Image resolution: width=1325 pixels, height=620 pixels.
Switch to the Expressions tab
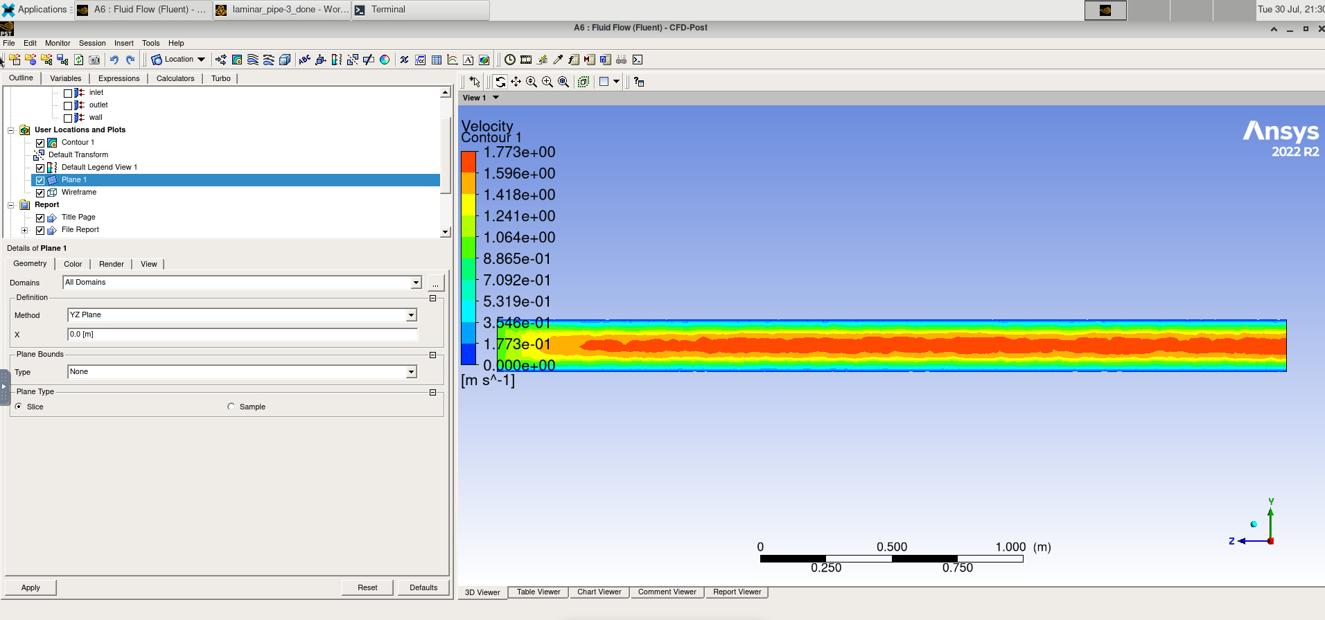coord(119,78)
